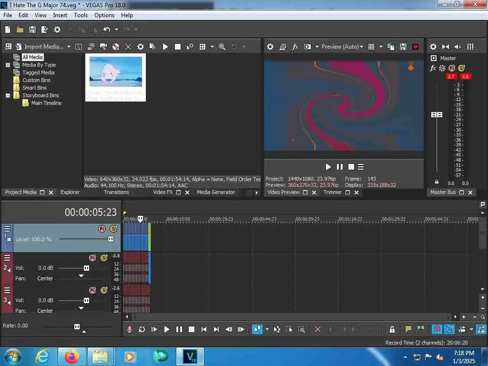The width and height of the screenshot is (488, 366).
Task: Adjust track 1 Level slider
Action: pyautogui.click(x=111, y=239)
